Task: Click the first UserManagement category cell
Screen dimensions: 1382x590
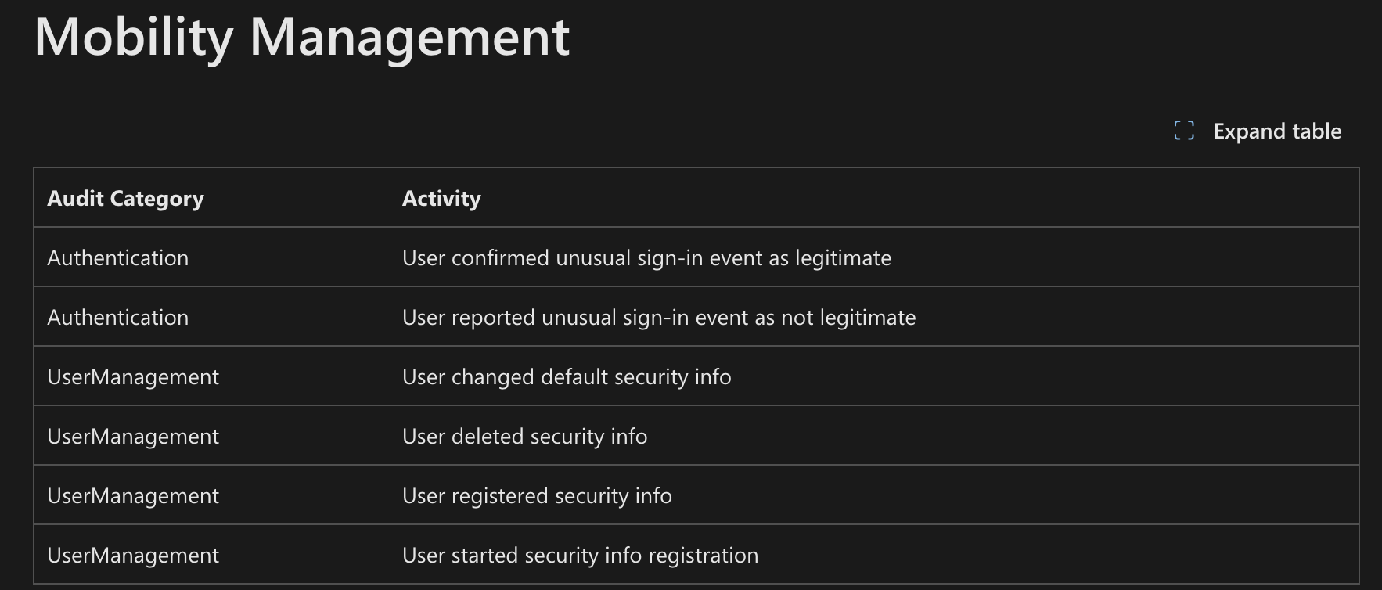Action: pos(133,376)
